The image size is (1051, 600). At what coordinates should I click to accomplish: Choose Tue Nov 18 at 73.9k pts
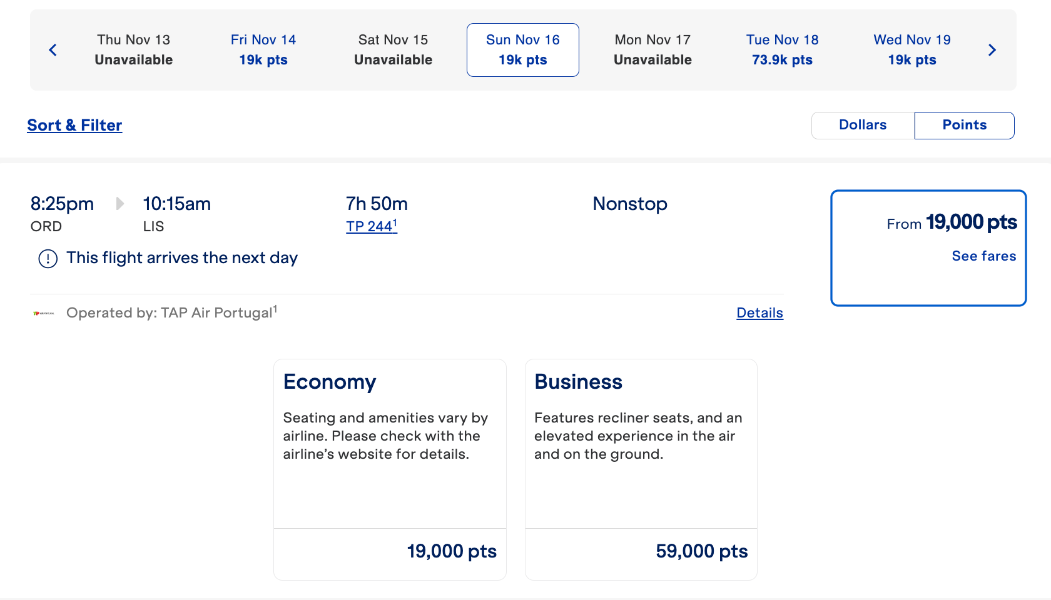click(x=782, y=50)
